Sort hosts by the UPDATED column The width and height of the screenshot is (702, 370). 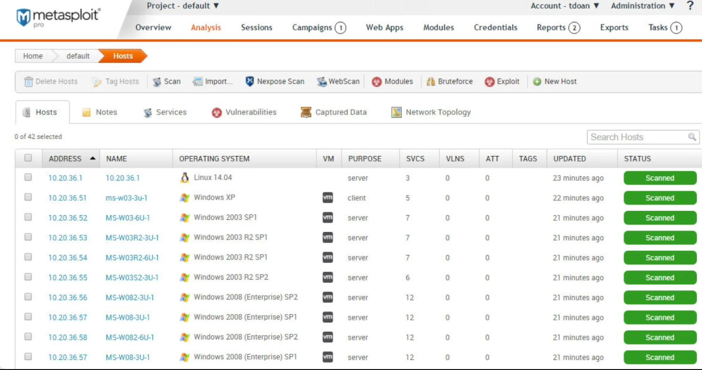click(x=569, y=159)
